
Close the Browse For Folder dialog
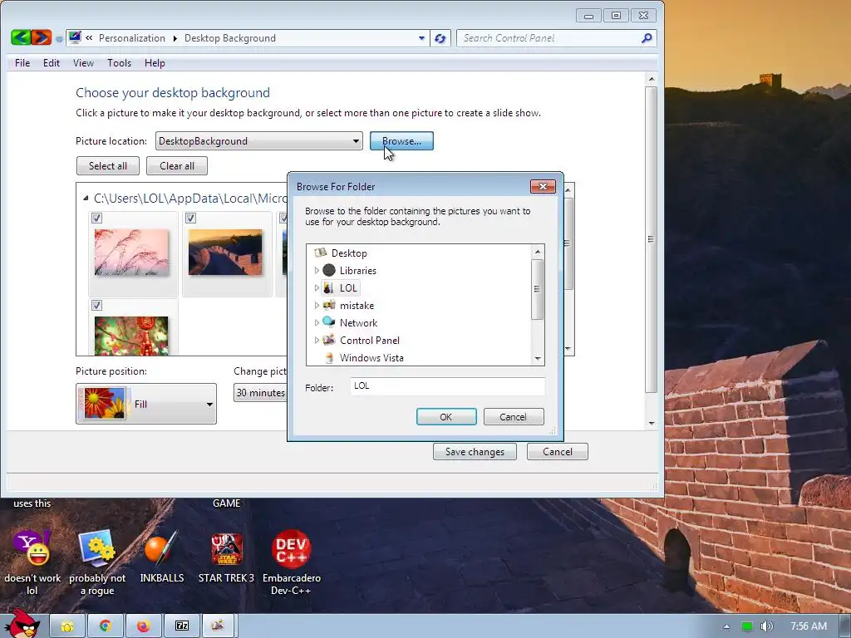(x=543, y=187)
